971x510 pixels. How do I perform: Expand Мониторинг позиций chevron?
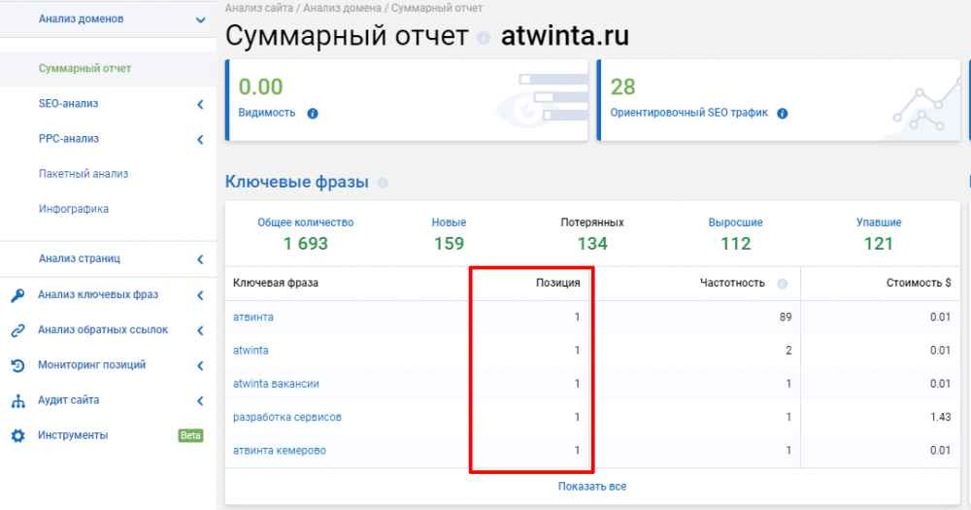(x=200, y=365)
